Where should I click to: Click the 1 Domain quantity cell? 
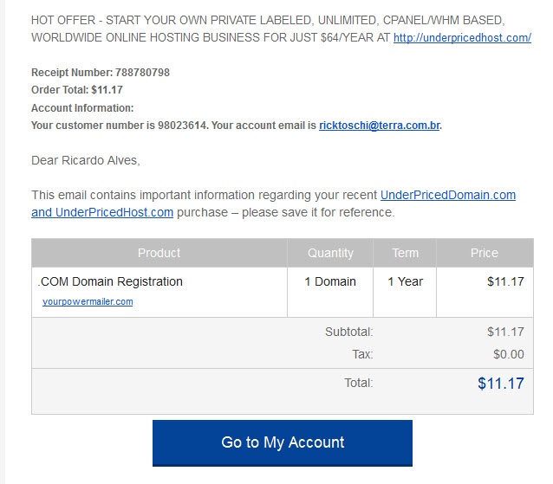(330, 281)
